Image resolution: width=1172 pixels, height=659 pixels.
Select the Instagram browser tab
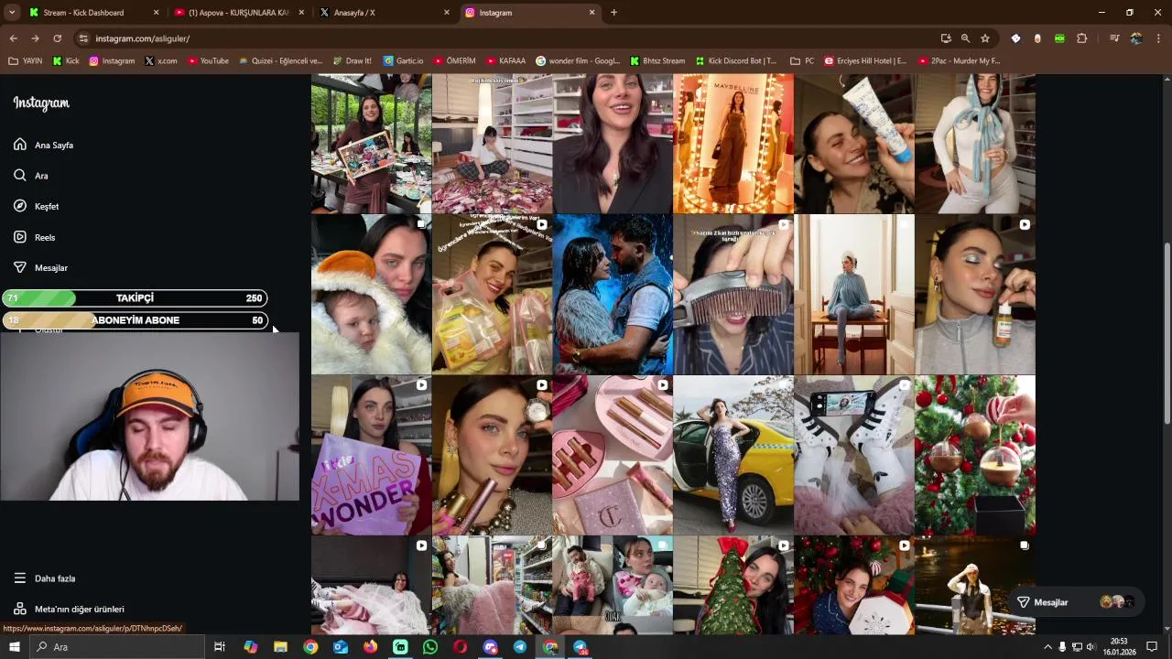[x=529, y=13]
